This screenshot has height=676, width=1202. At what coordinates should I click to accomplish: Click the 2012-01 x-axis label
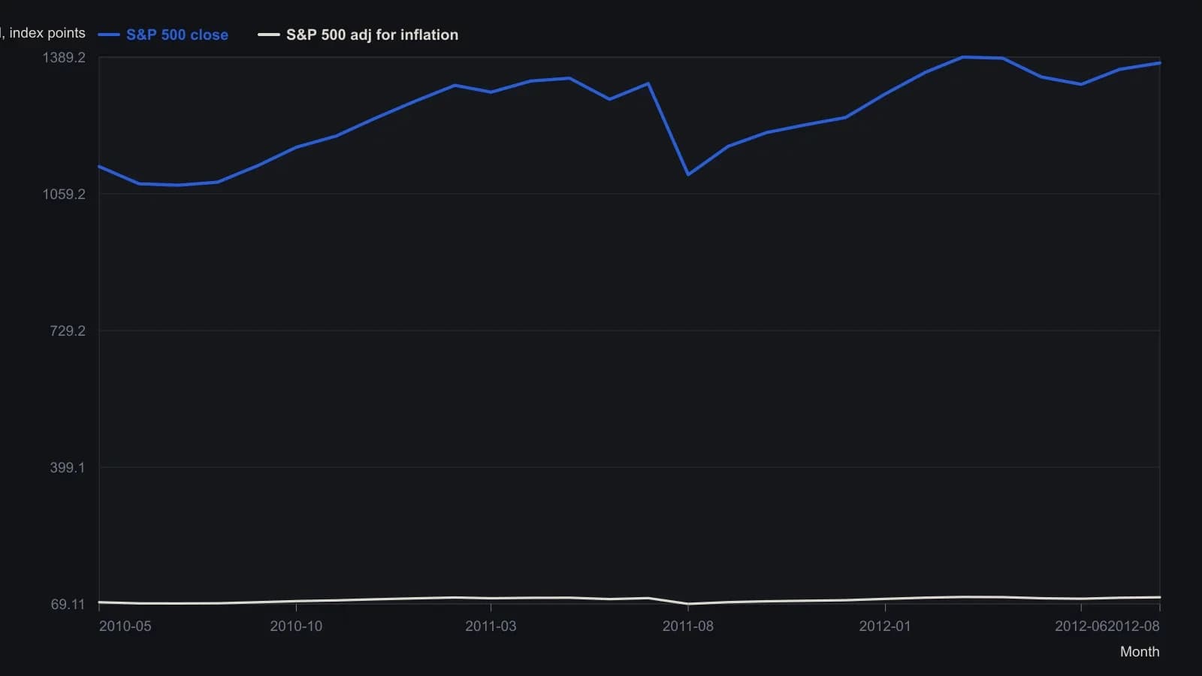[885, 626]
